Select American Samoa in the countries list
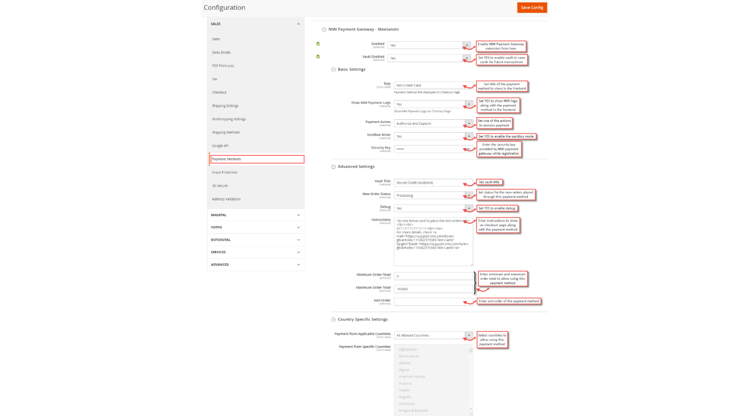750x418 pixels. tap(412, 377)
